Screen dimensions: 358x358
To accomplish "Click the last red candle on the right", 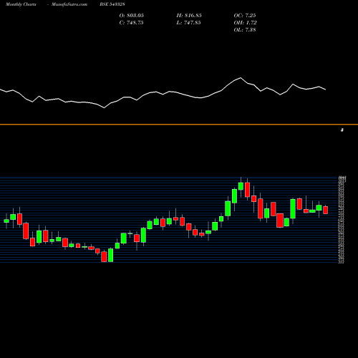I will [x=326, y=210].
